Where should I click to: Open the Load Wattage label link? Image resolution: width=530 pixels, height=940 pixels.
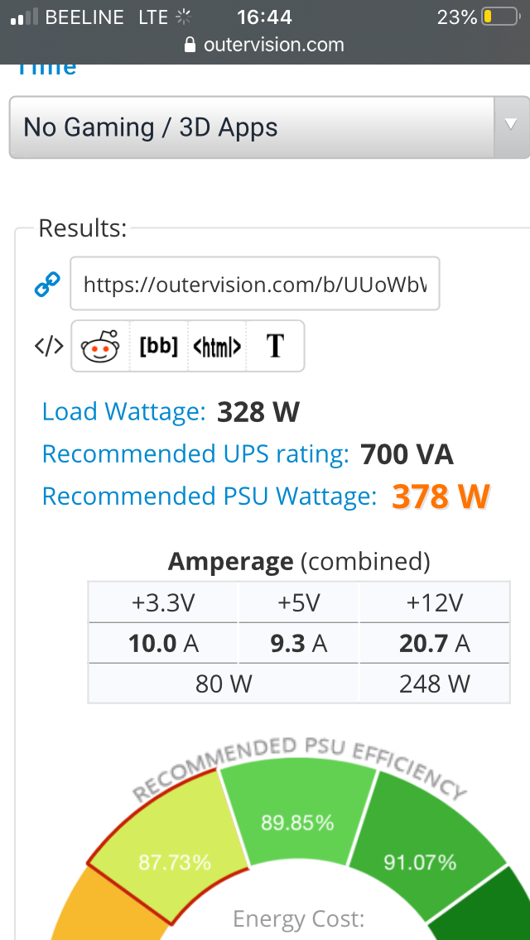(x=123, y=412)
